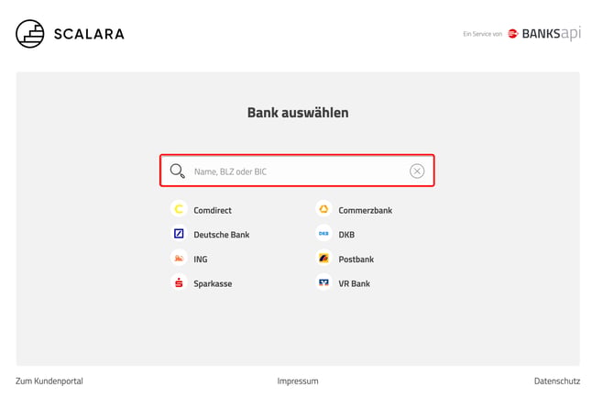614x398 pixels.
Task: Click the Bank auswählen heading
Action: (298, 113)
